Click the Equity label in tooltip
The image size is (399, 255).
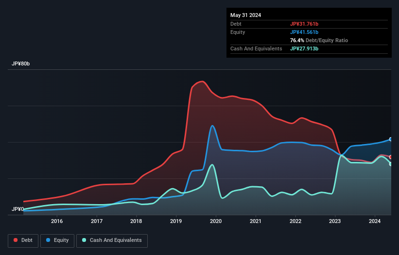tap(238, 32)
